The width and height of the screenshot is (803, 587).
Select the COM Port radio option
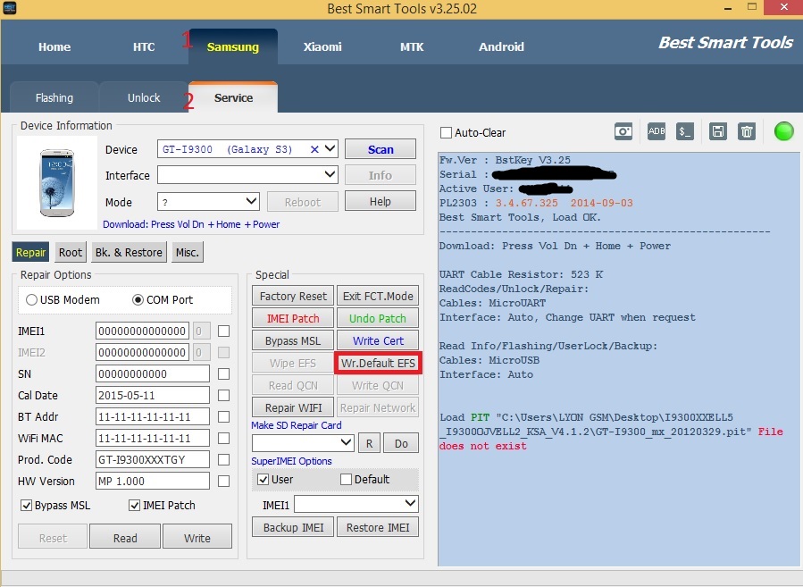pyautogui.click(x=138, y=299)
